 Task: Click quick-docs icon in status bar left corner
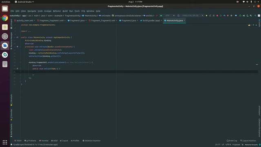(11, 145)
